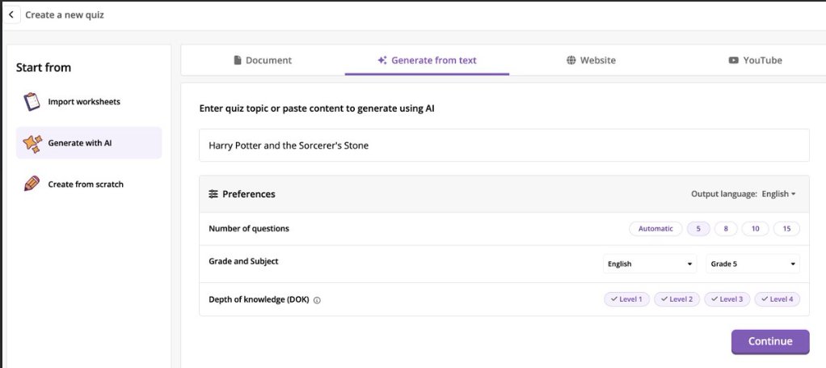The width and height of the screenshot is (826, 368).
Task: Open the Grade 5 dropdown
Action: [x=752, y=264]
